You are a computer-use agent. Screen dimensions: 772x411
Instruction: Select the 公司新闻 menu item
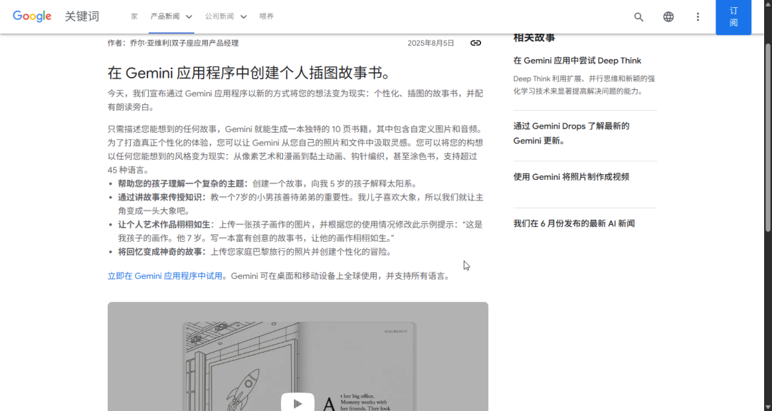219,16
